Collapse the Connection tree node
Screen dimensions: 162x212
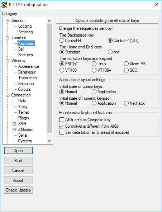7,95
